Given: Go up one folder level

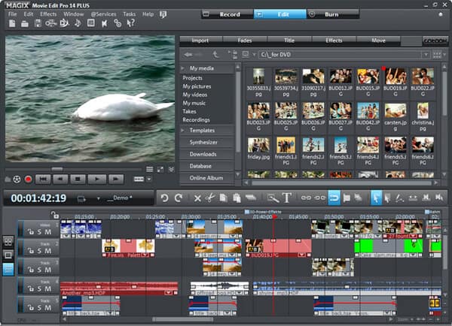Looking at the screenshot, I should click(215, 55).
